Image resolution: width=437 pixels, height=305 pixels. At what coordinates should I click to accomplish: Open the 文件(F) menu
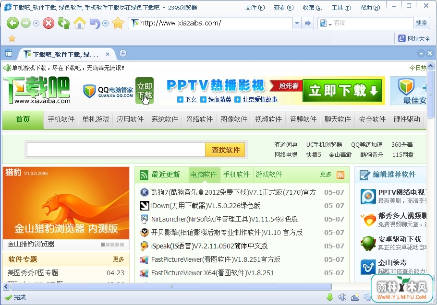click(x=255, y=8)
